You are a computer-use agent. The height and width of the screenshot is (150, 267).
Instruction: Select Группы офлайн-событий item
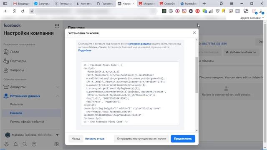tap(27, 122)
